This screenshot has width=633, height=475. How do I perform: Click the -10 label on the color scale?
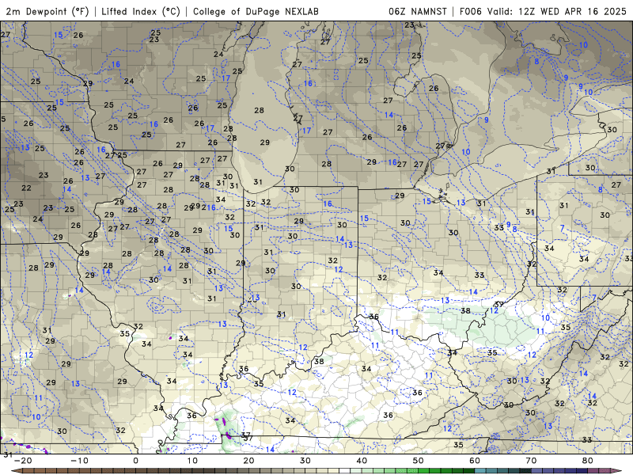(79, 461)
